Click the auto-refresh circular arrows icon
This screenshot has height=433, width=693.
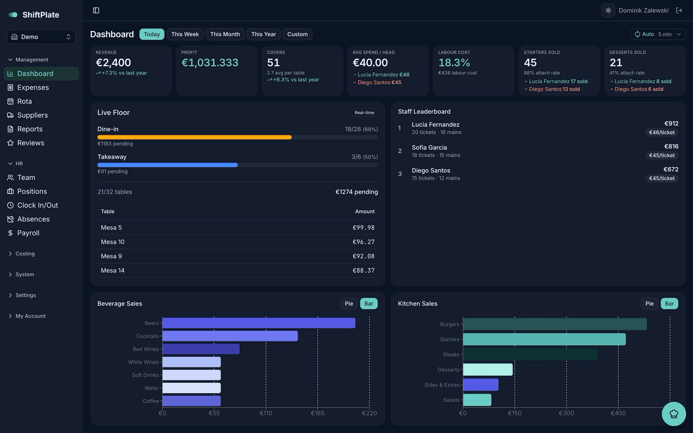point(638,34)
